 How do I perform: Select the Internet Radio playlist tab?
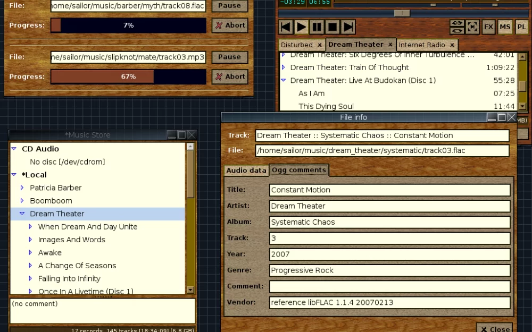coord(422,45)
